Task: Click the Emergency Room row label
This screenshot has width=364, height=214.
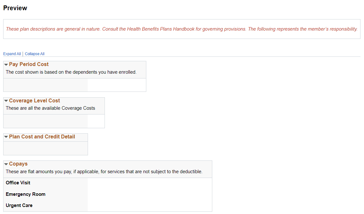Action: (25, 194)
